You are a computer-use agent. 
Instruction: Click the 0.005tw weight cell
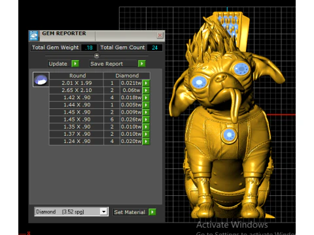click(131, 105)
